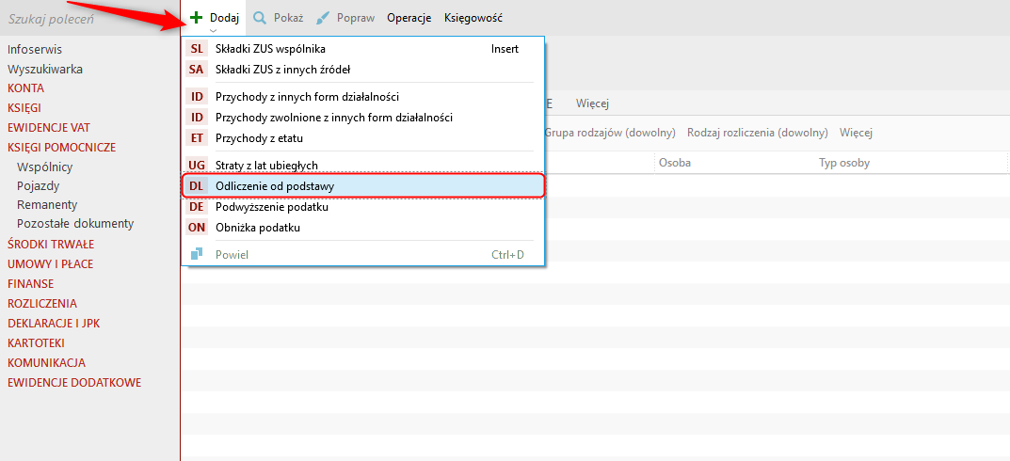
Task: Open Pozostałe dokumenty in sidebar
Action: tap(75, 224)
